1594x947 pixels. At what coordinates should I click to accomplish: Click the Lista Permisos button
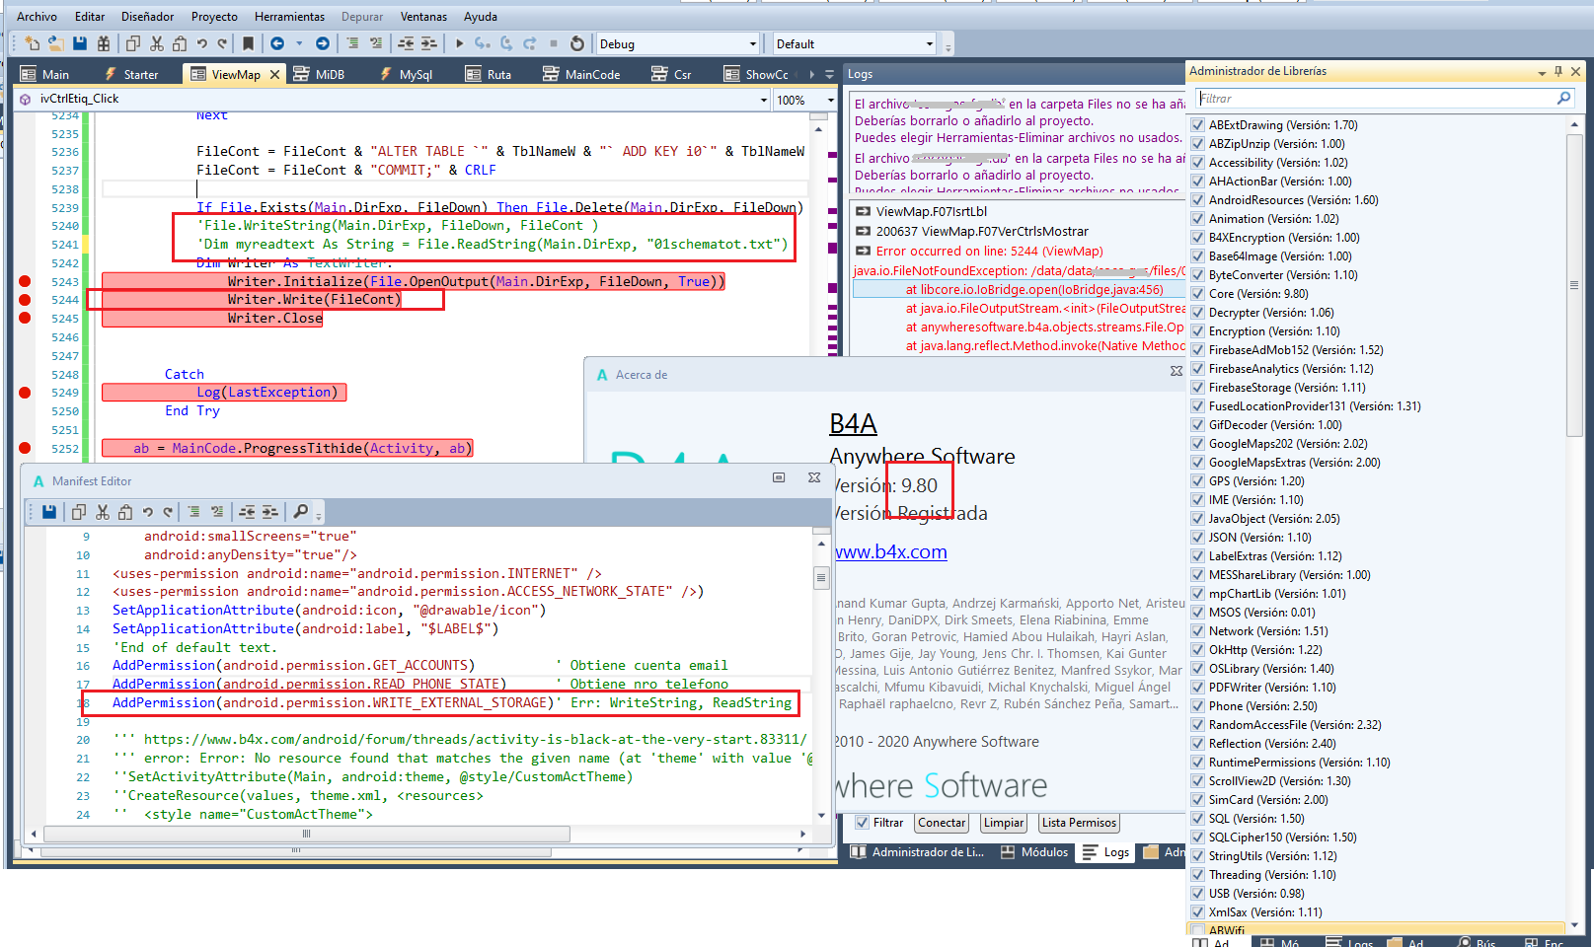[1078, 823]
